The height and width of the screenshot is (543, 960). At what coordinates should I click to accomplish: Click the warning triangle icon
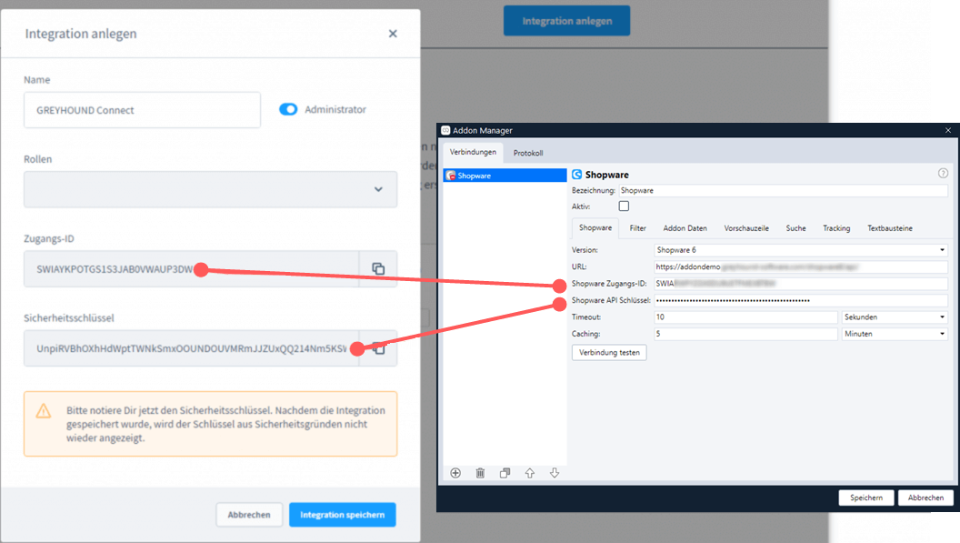(44, 410)
